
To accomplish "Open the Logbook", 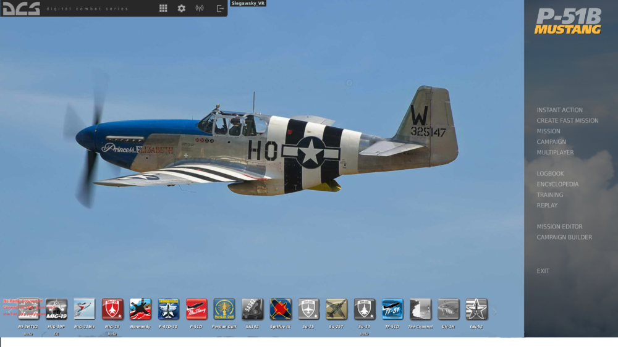I will coord(550,173).
